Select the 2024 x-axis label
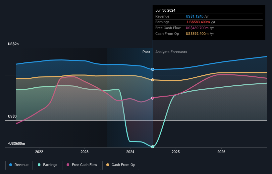This screenshot has width=272, height=174. pos(130,152)
